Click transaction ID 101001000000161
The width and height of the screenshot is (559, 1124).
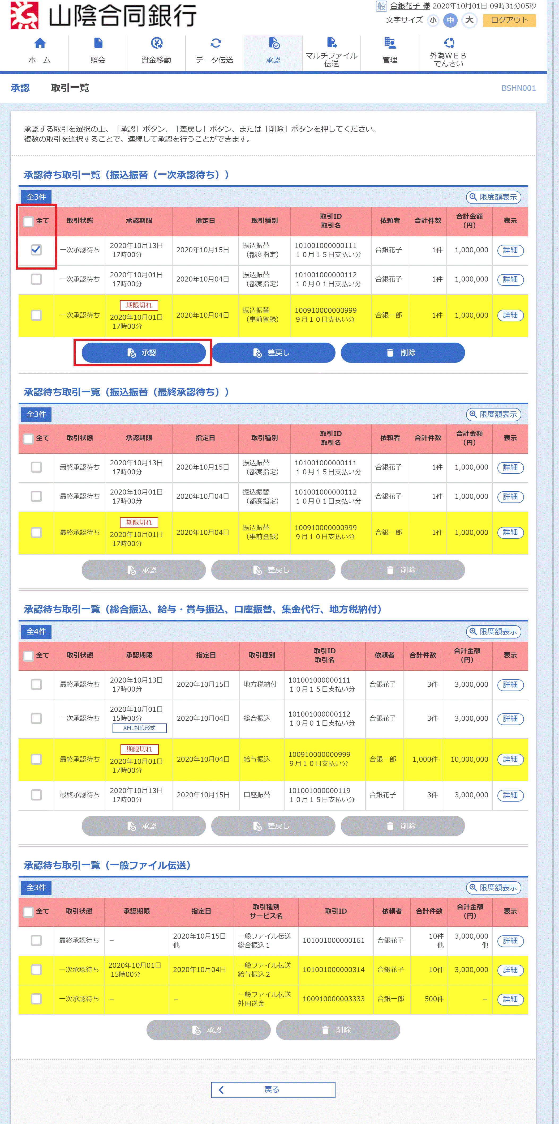click(334, 941)
